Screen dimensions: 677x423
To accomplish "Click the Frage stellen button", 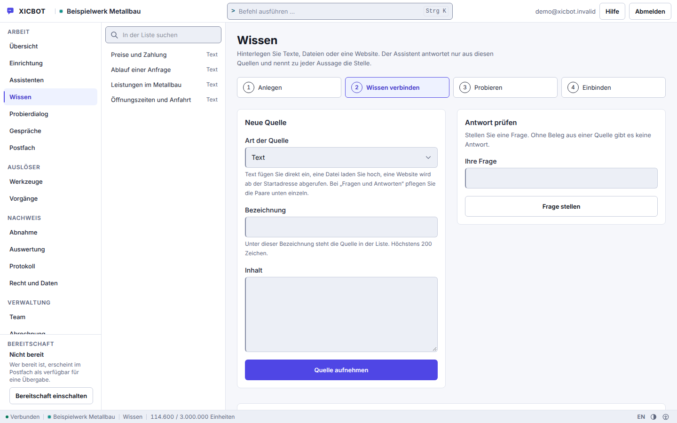I will coord(561,206).
